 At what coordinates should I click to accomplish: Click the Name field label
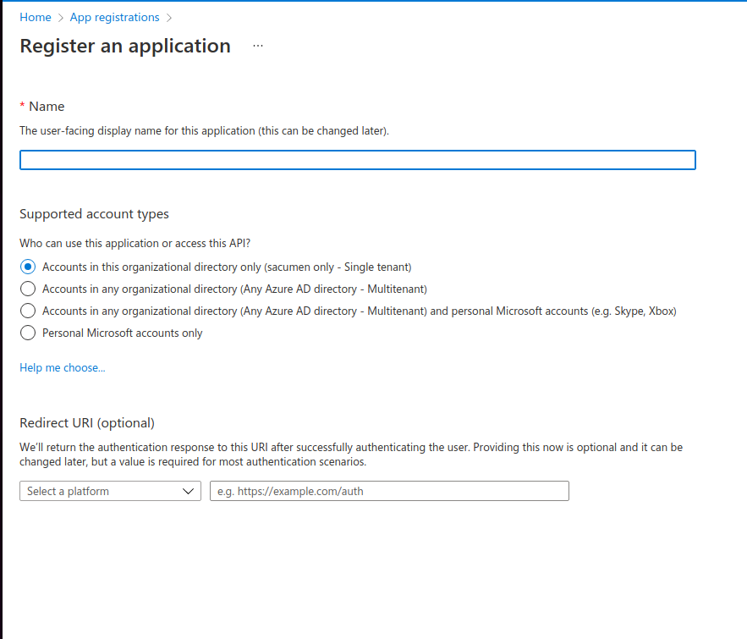[47, 107]
